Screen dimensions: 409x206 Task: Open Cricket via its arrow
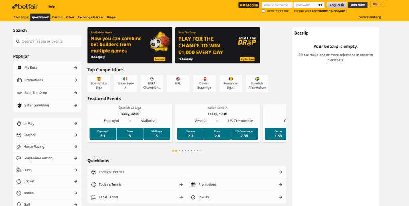pyautogui.click(x=75, y=181)
